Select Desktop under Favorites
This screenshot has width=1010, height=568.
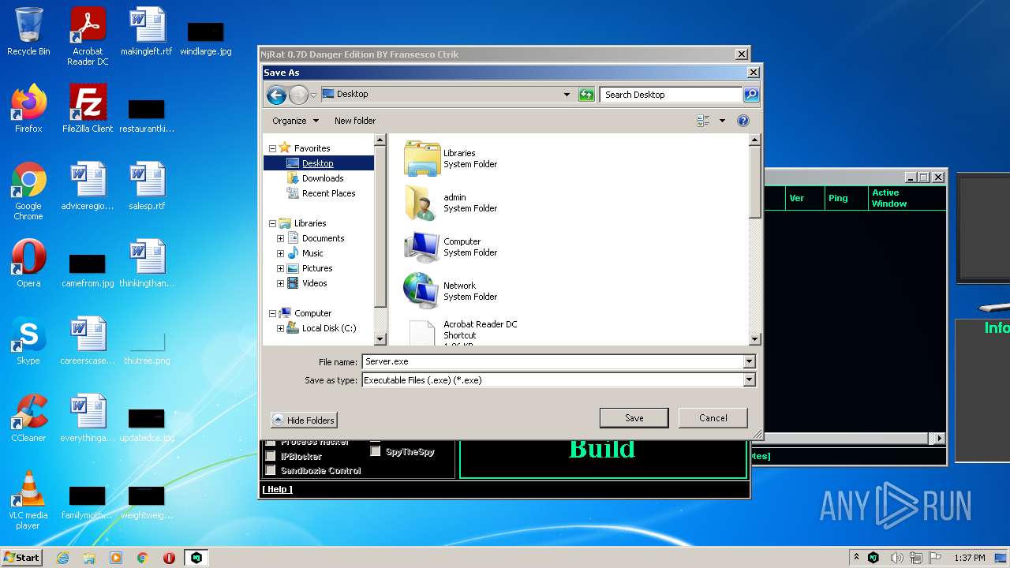318,163
